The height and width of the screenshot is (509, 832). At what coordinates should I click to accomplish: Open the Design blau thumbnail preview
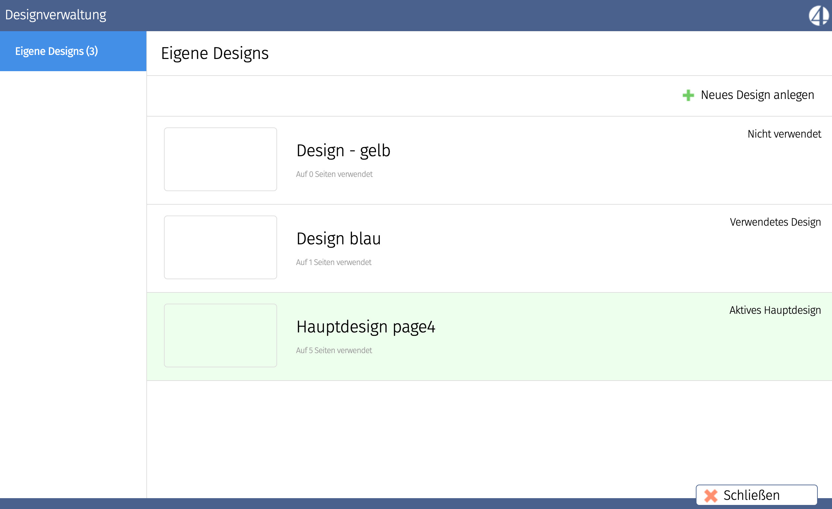[x=220, y=247]
